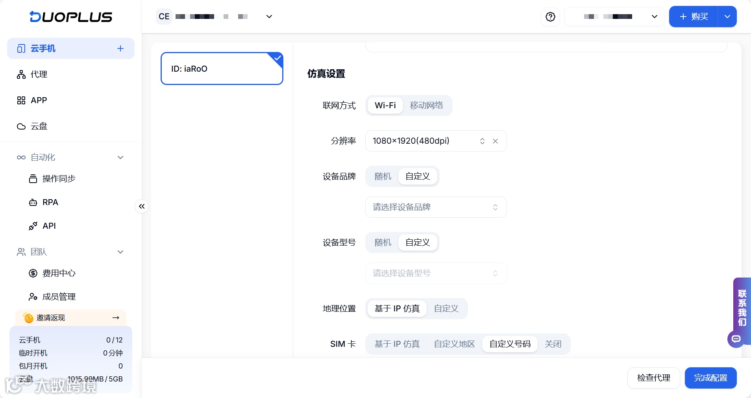Click the 完成配置 finish configuration button
Screen dimensions: 751x398
click(711, 378)
